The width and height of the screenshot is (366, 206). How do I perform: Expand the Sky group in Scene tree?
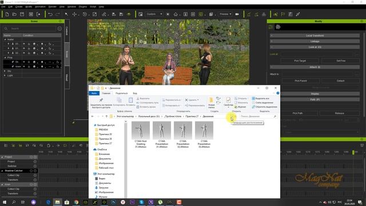click(x=5, y=71)
